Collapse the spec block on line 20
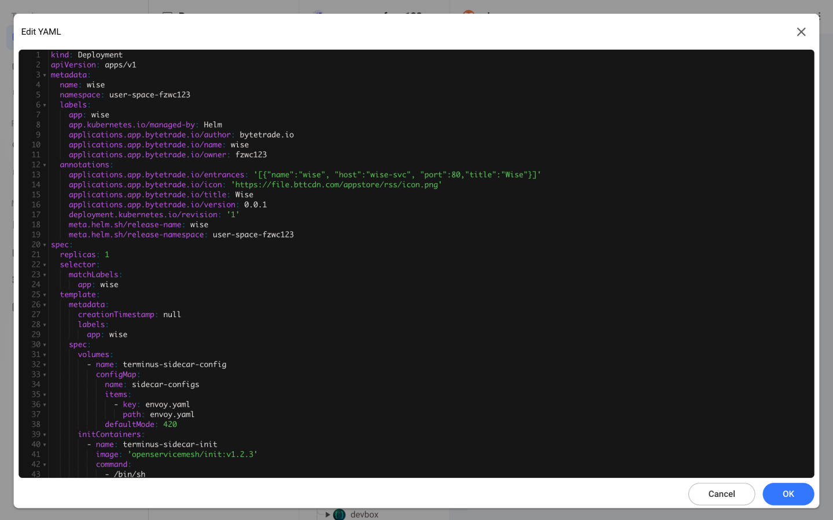The image size is (833, 520). [x=45, y=244]
